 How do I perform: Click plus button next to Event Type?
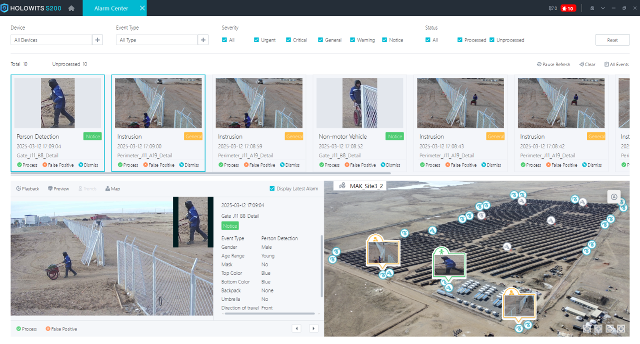[x=203, y=40]
